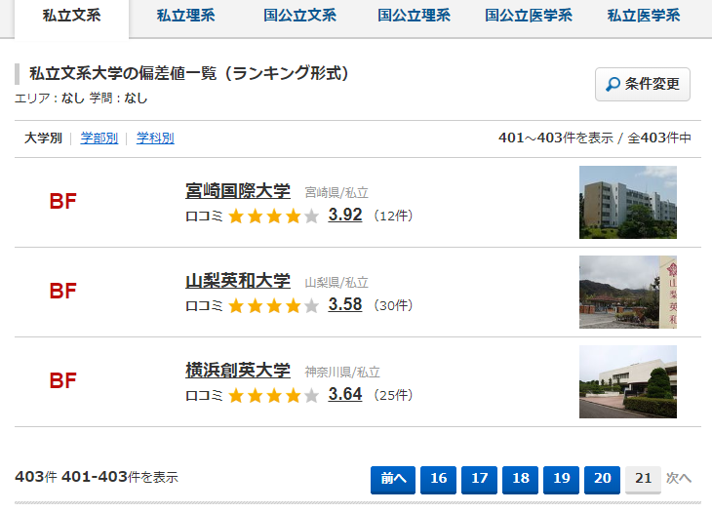
Task: Switch to the 私立理系 tab
Action: click(185, 16)
